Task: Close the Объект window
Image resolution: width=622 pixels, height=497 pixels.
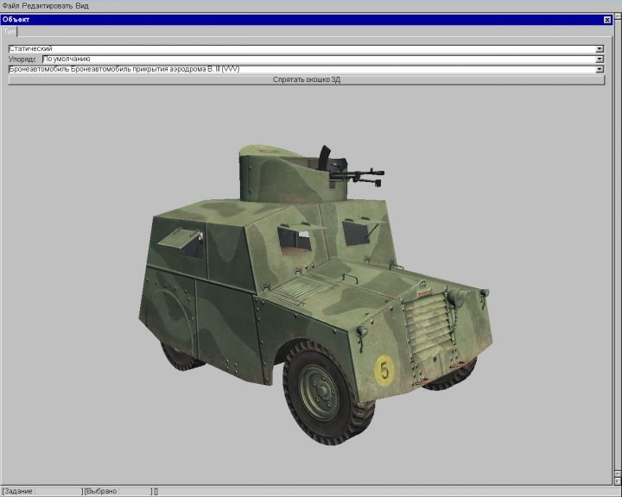Action: coord(607,19)
